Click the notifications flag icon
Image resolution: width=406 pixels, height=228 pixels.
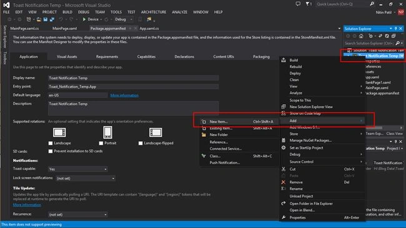point(307,4)
